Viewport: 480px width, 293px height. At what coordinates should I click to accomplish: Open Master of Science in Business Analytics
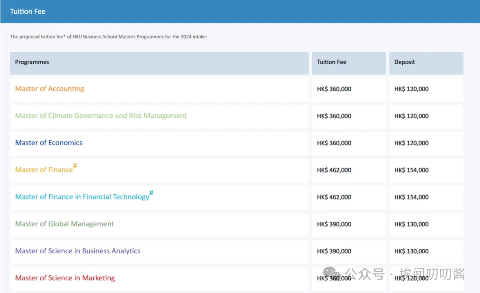point(78,251)
